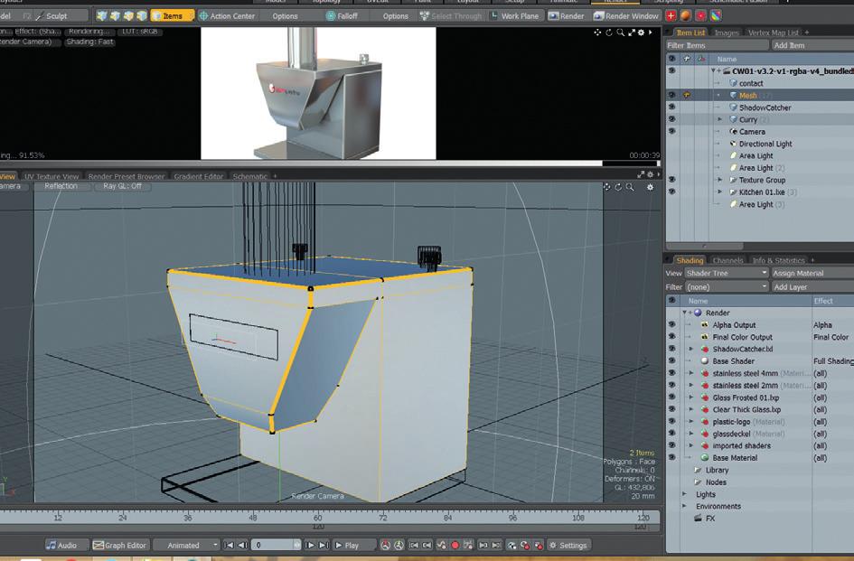This screenshot has height=561, width=854.
Task: Click the Audio icon button
Action: click(66, 545)
